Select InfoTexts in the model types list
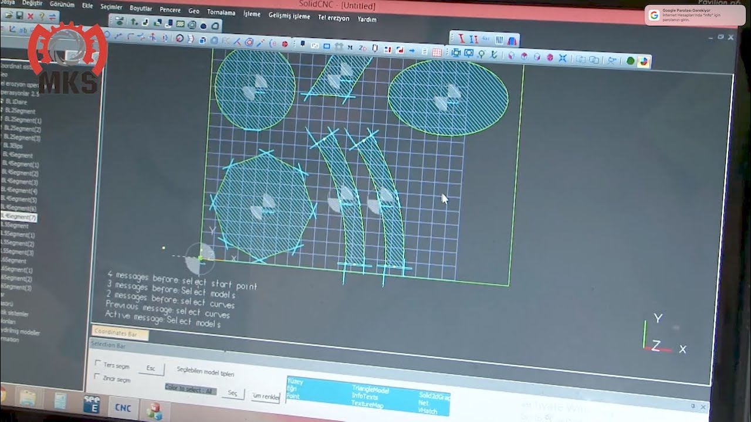This screenshot has width=751, height=422. pyautogui.click(x=365, y=397)
